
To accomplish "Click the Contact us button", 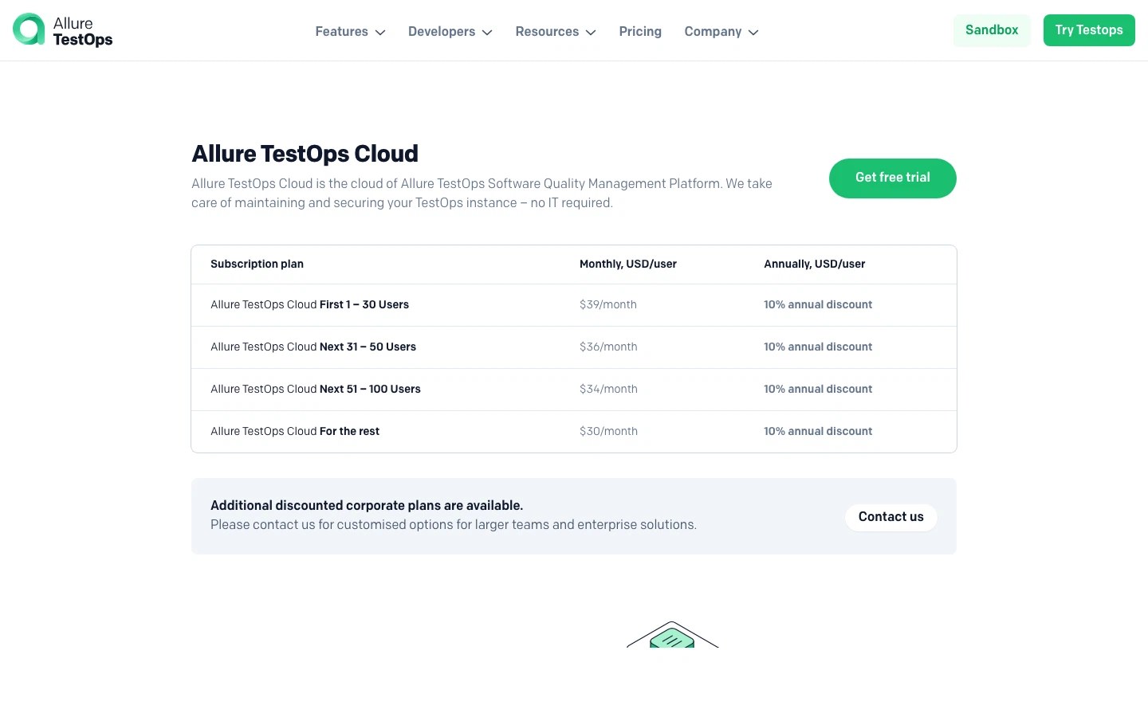I will (890, 517).
